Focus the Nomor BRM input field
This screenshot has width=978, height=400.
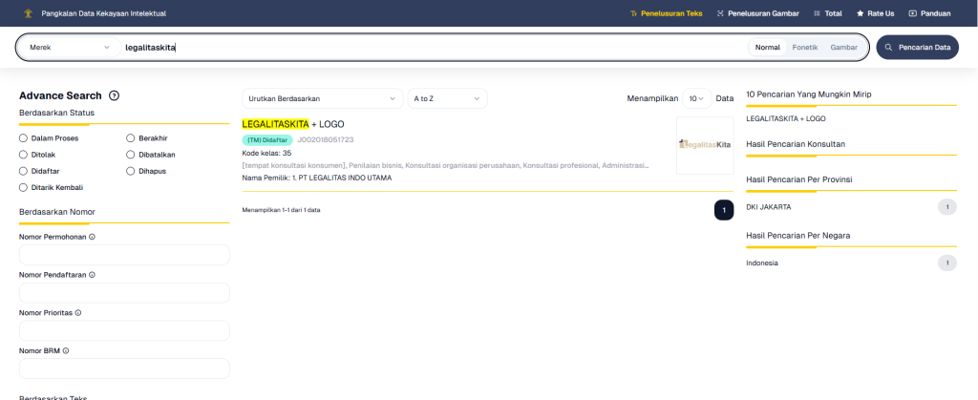[x=124, y=368]
